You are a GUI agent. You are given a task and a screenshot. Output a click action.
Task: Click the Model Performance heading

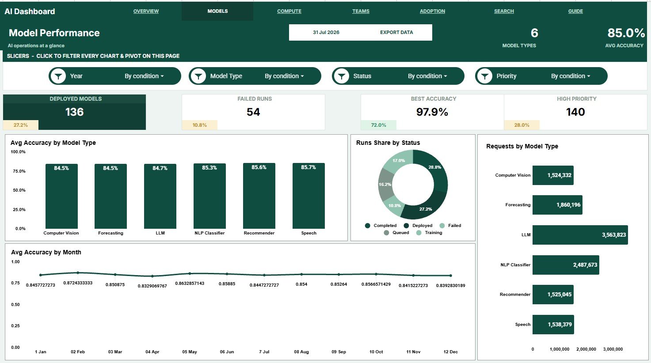point(54,33)
